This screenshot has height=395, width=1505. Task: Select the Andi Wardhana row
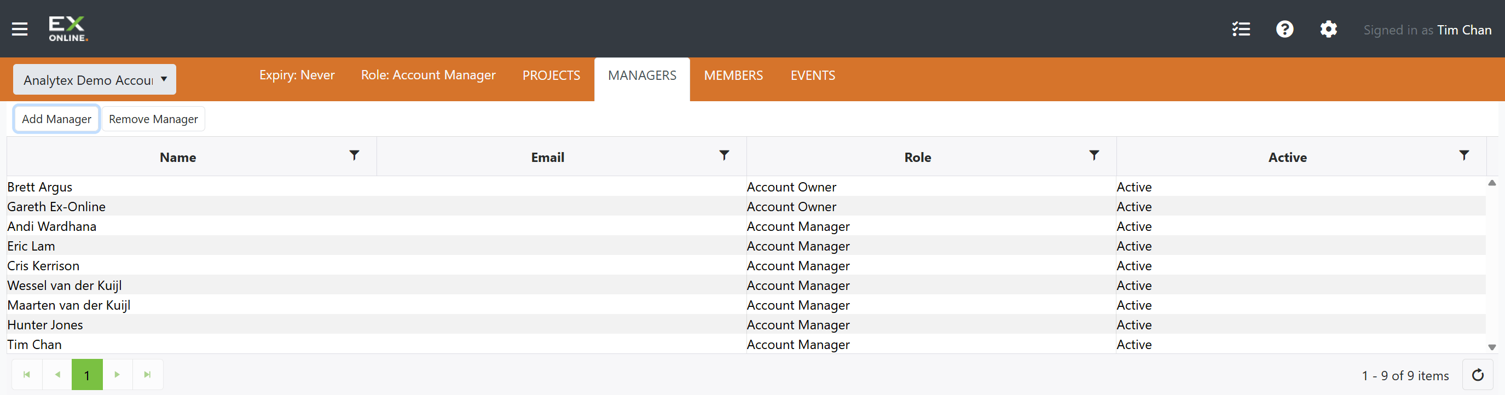[x=746, y=226]
